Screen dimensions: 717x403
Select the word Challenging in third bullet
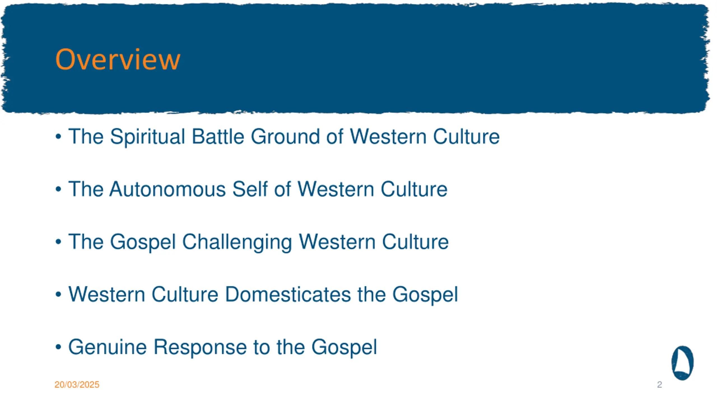click(237, 242)
